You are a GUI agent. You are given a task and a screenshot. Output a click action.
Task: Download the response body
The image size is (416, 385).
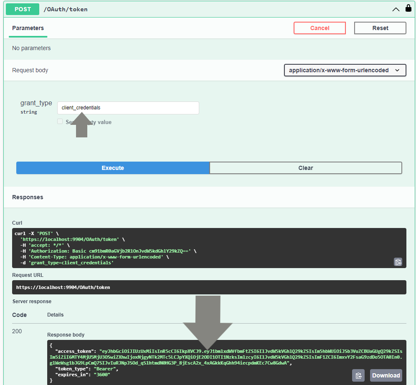386,375
